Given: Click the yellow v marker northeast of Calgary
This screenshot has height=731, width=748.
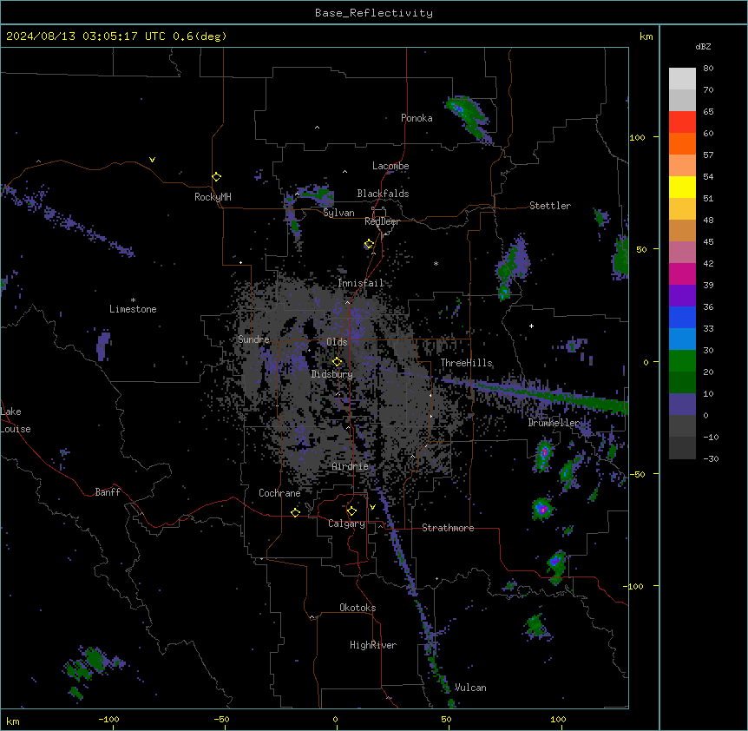Looking at the screenshot, I should (372, 507).
